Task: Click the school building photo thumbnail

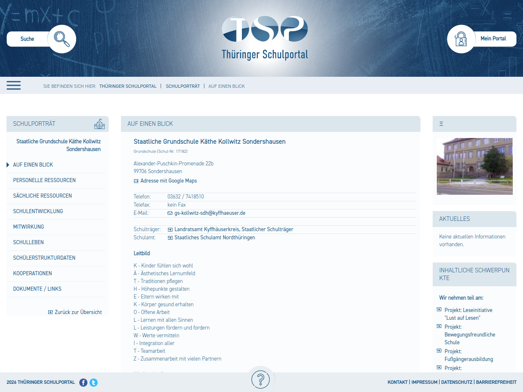Action: tap(474, 166)
